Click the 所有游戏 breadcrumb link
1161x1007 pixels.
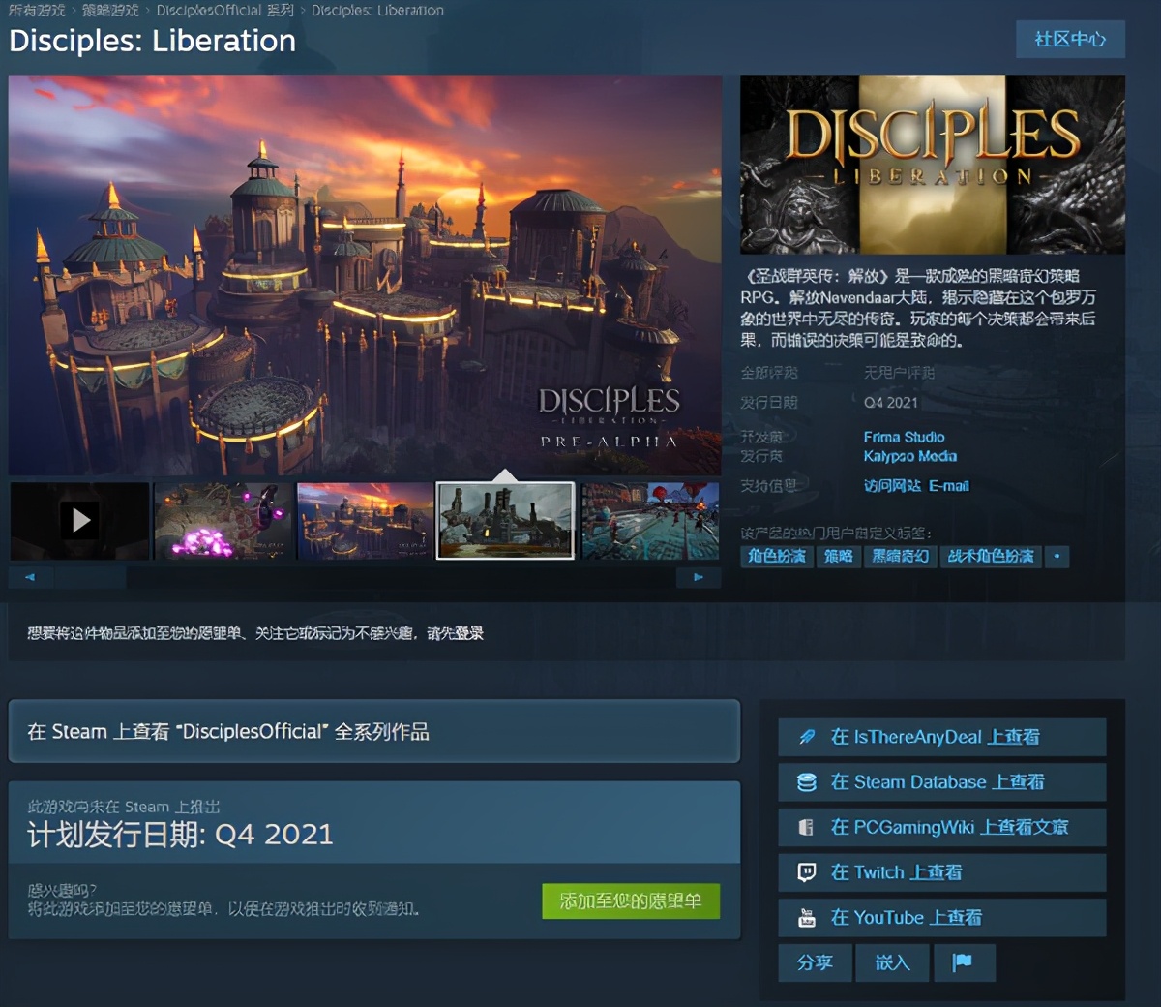[x=37, y=10]
